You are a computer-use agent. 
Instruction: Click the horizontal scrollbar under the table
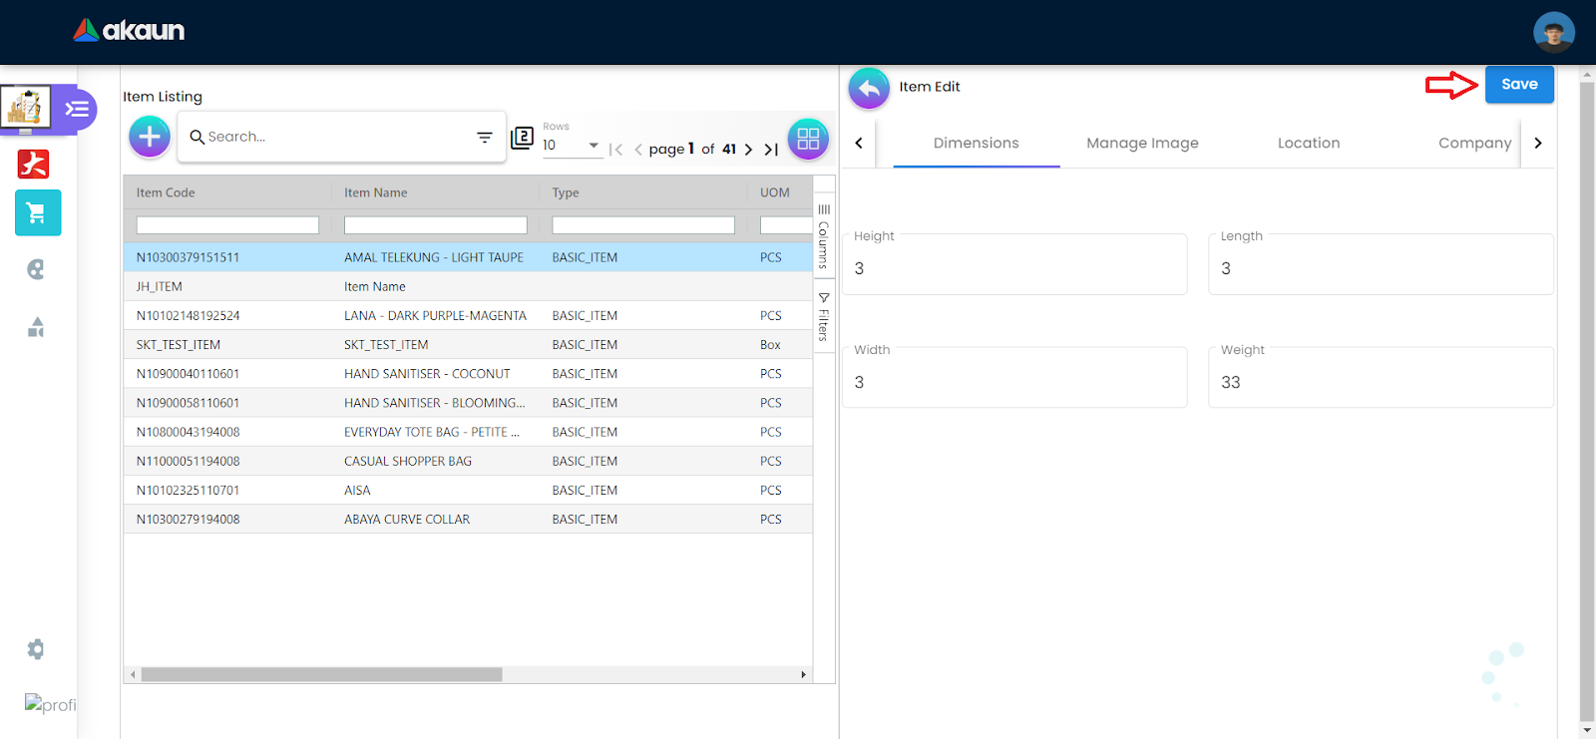(321, 675)
